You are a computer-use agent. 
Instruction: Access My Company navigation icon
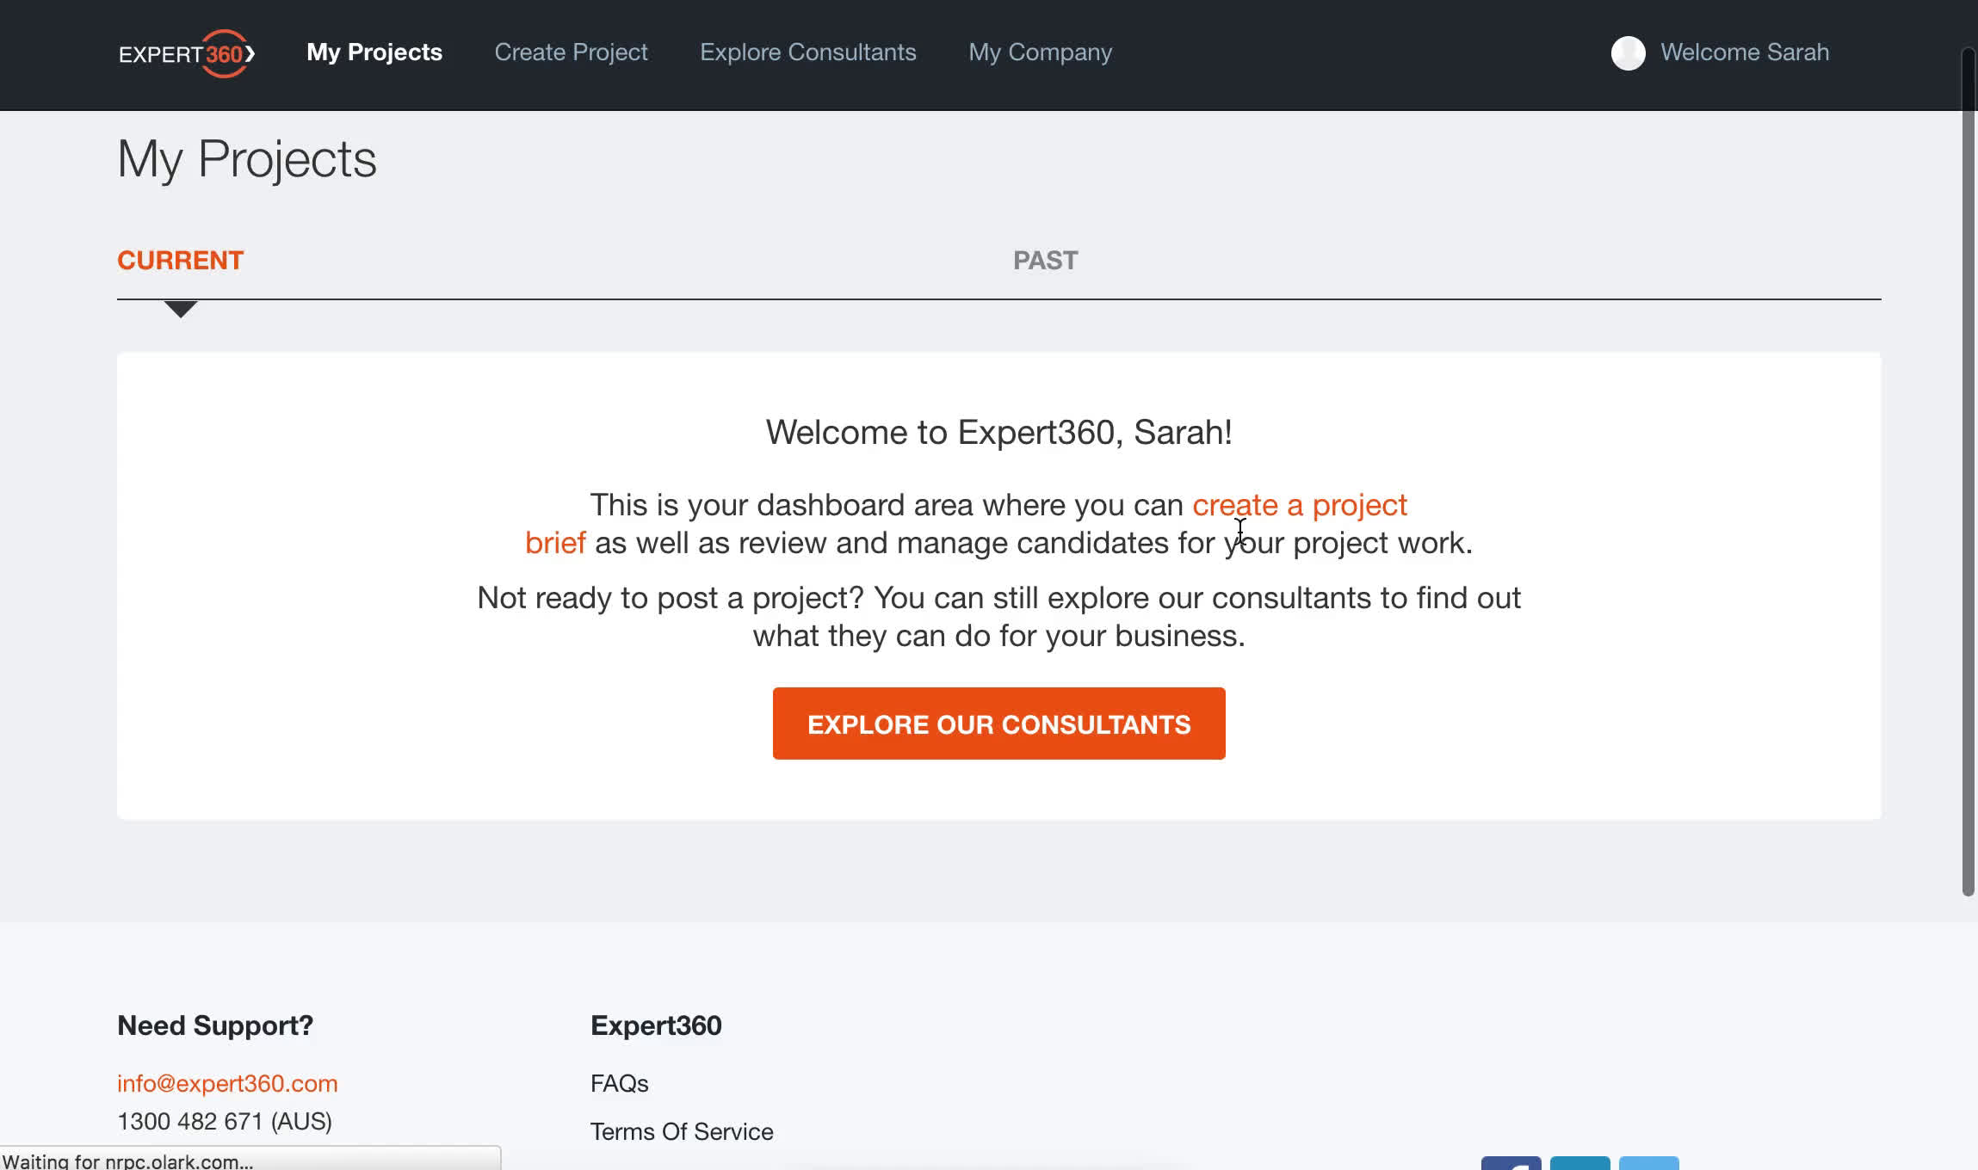tap(1041, 53)
